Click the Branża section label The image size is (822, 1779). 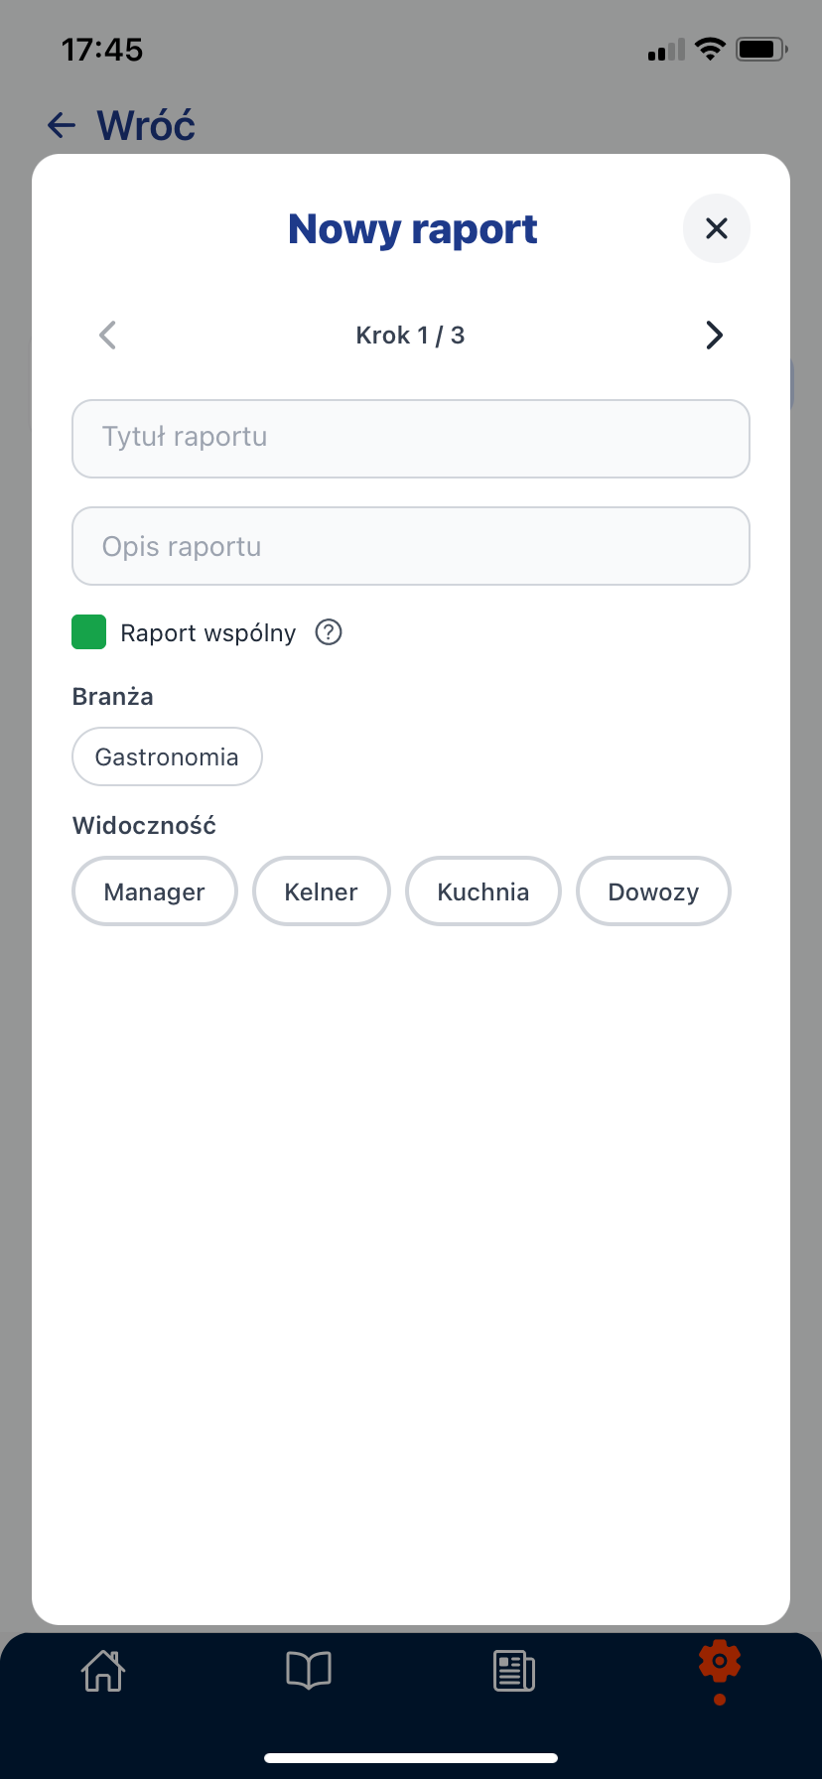click(x=113, y=697)
